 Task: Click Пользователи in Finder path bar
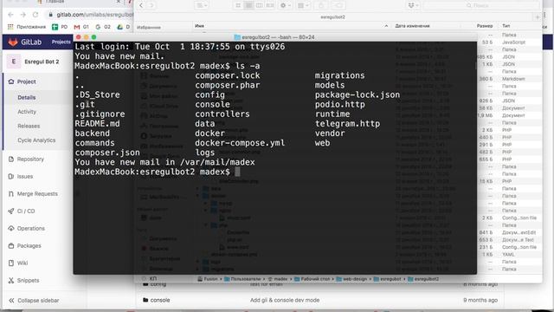[242, 279]
